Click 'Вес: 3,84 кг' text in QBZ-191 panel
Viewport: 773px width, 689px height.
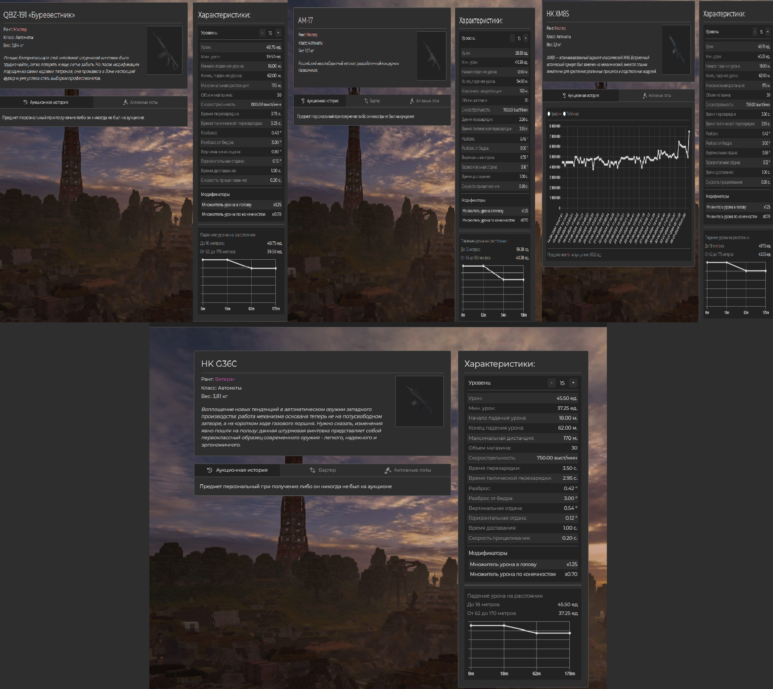pyautogui.click(x=13, y=45)
